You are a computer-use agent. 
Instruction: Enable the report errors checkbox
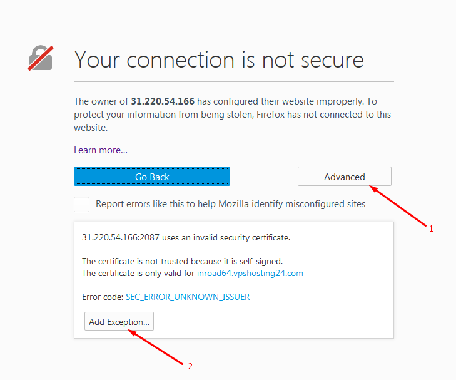81,204
